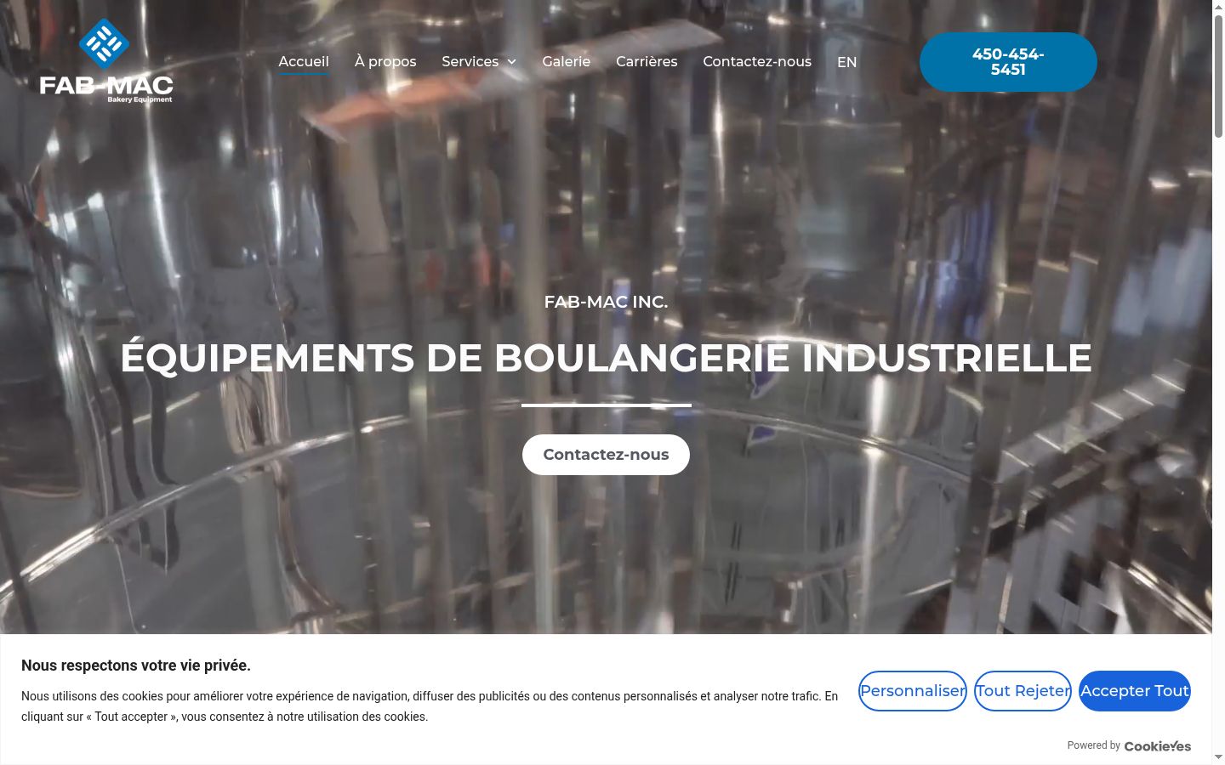Reject all cookies with Tout Rejeter
1225x765 pixels.
(1023, 691)
